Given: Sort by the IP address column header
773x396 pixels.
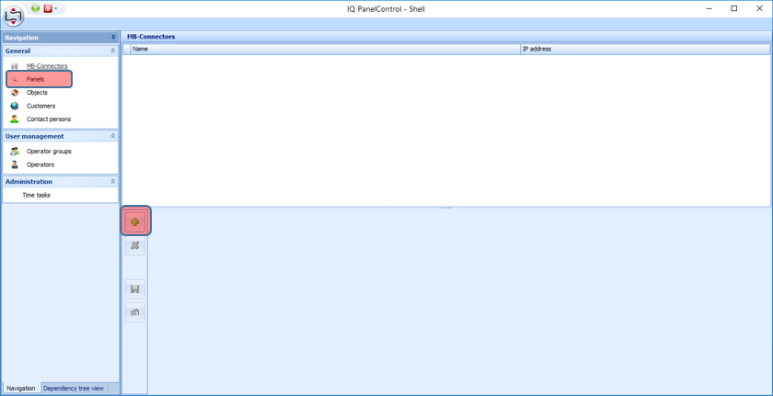Looking at the screenshot, I should [x=645, y=50].
